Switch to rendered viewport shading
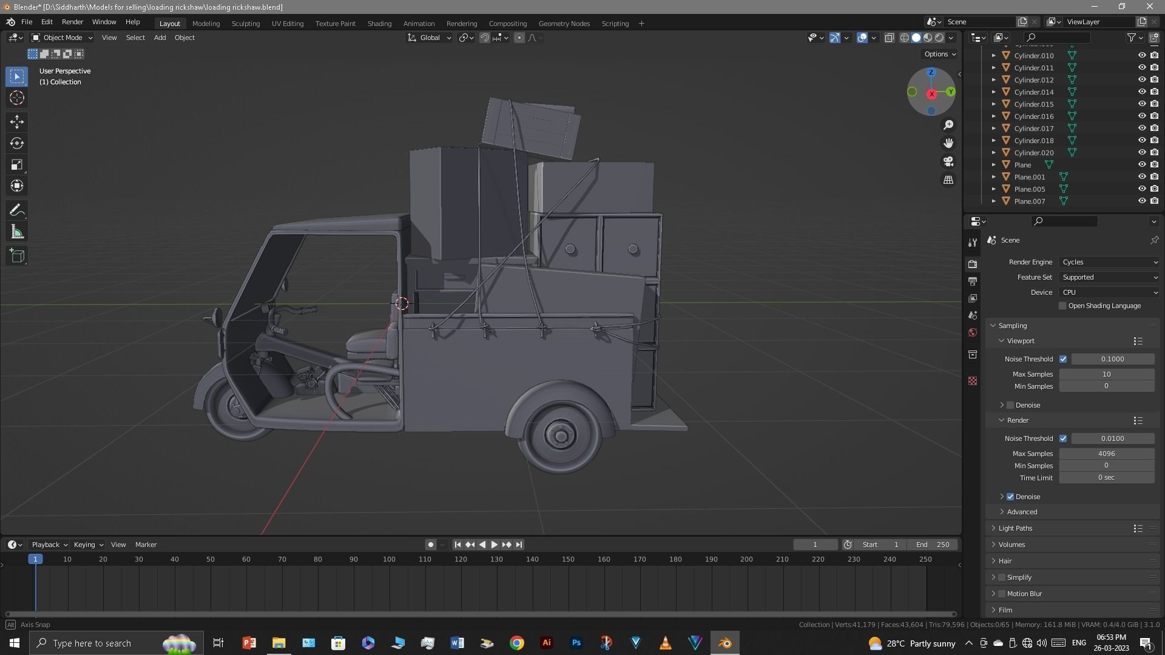The width and height of the screenshot is (1165, 655). 939,38
